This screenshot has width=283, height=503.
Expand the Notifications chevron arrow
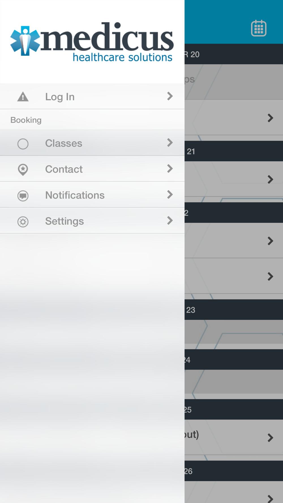coord(170,195)
